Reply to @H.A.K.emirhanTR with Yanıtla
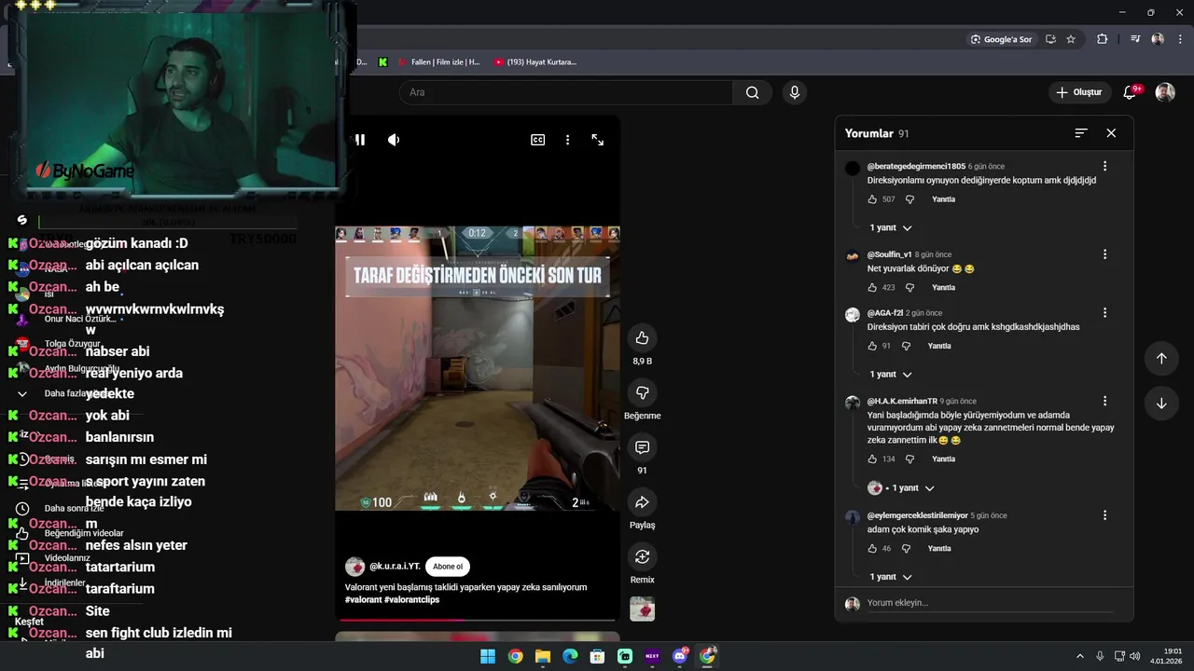1194x671 pixels. click(x=943, y=459)
